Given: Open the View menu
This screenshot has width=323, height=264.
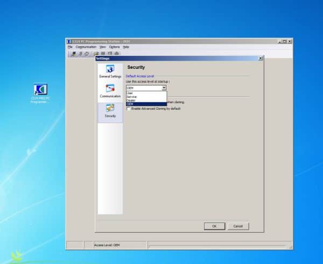Looking at the screenshot, I should (103, 47).
